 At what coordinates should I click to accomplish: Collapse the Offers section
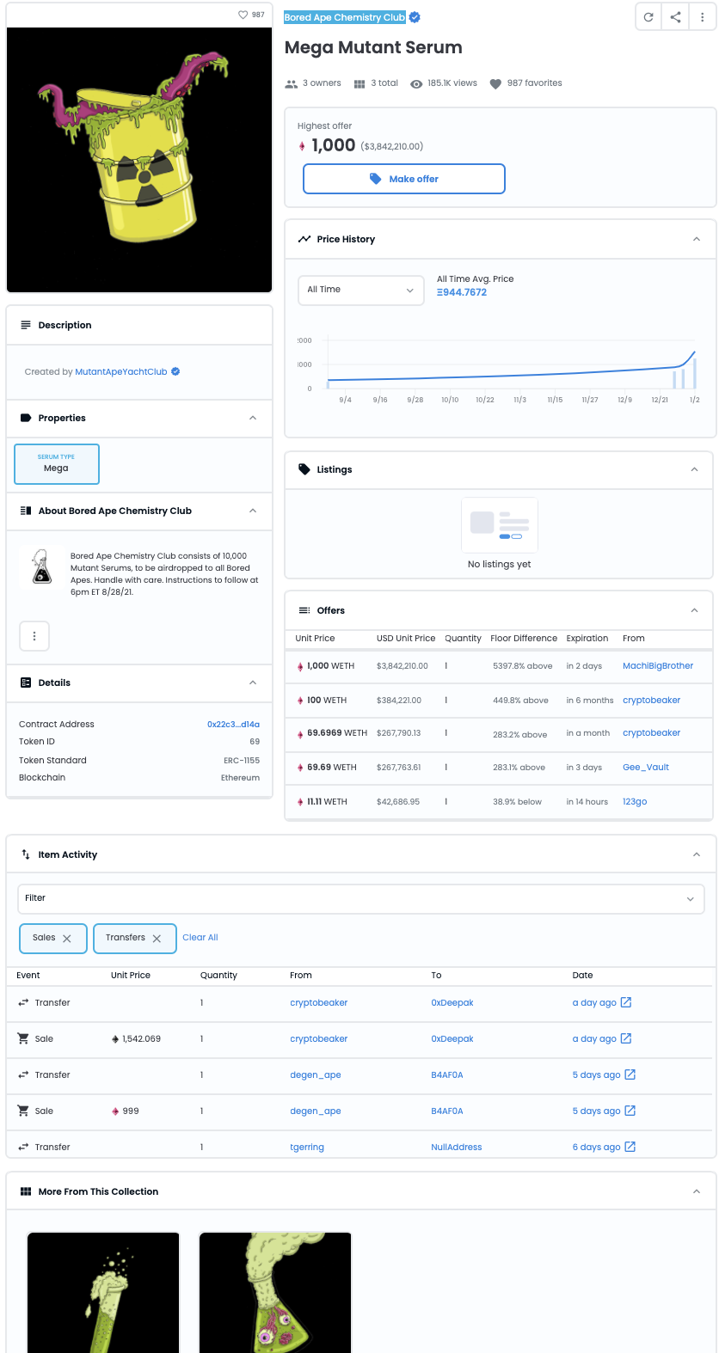click(695, 610)
